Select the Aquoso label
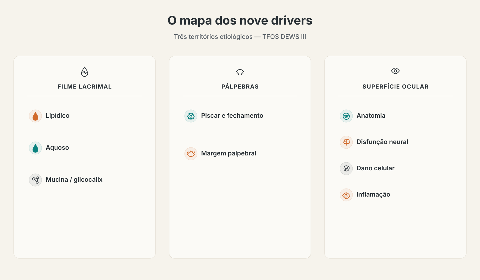This screenshot has width=480, height=280. [x=57, y=148]
